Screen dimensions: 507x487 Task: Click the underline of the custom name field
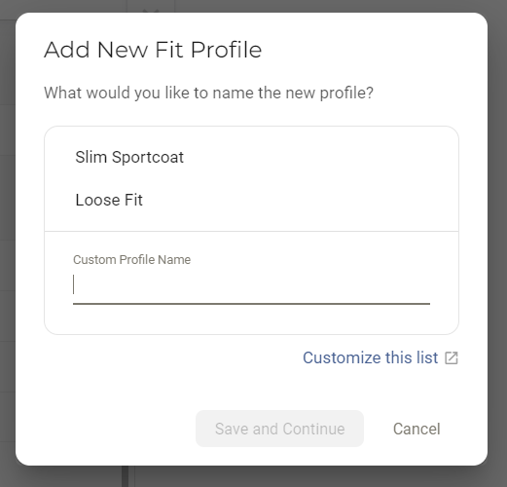coord(251,304)
